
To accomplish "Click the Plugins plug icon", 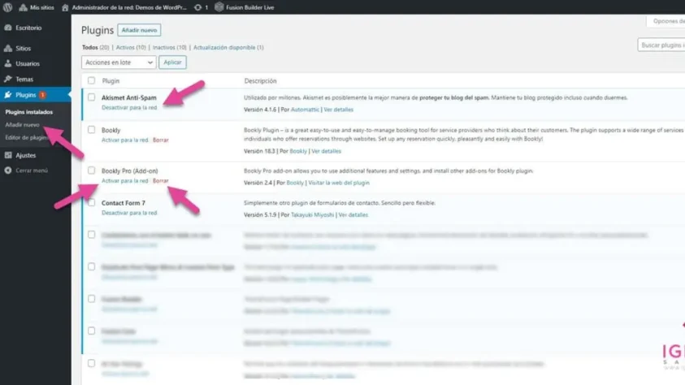I will point(8,95).
